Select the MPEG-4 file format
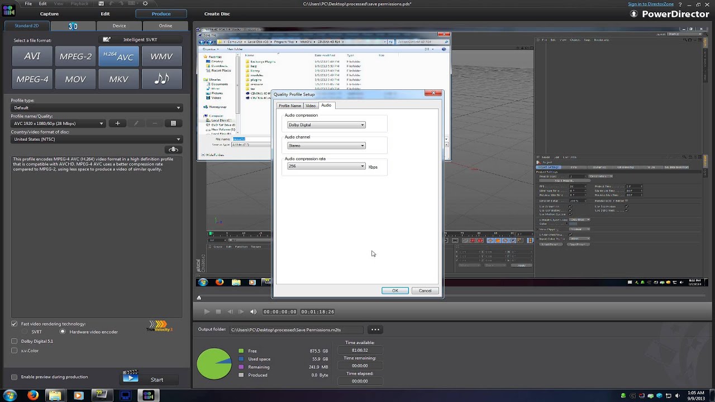The height and width of the screenshot is (402, 715). [x=32, y=79]
